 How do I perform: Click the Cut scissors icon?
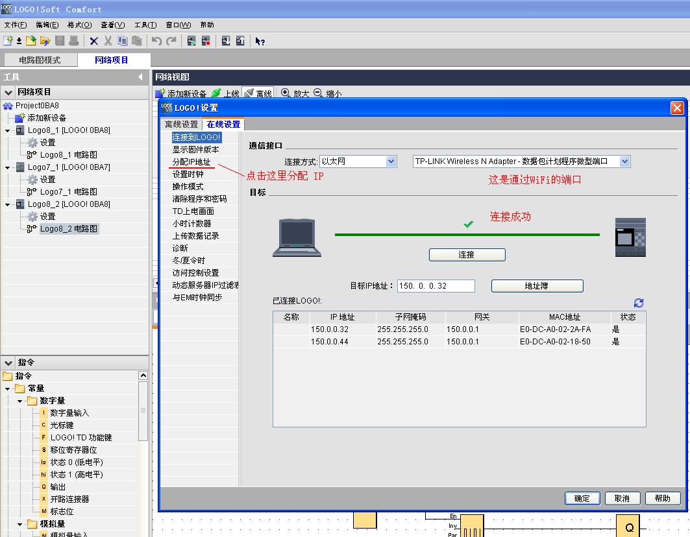108,41
